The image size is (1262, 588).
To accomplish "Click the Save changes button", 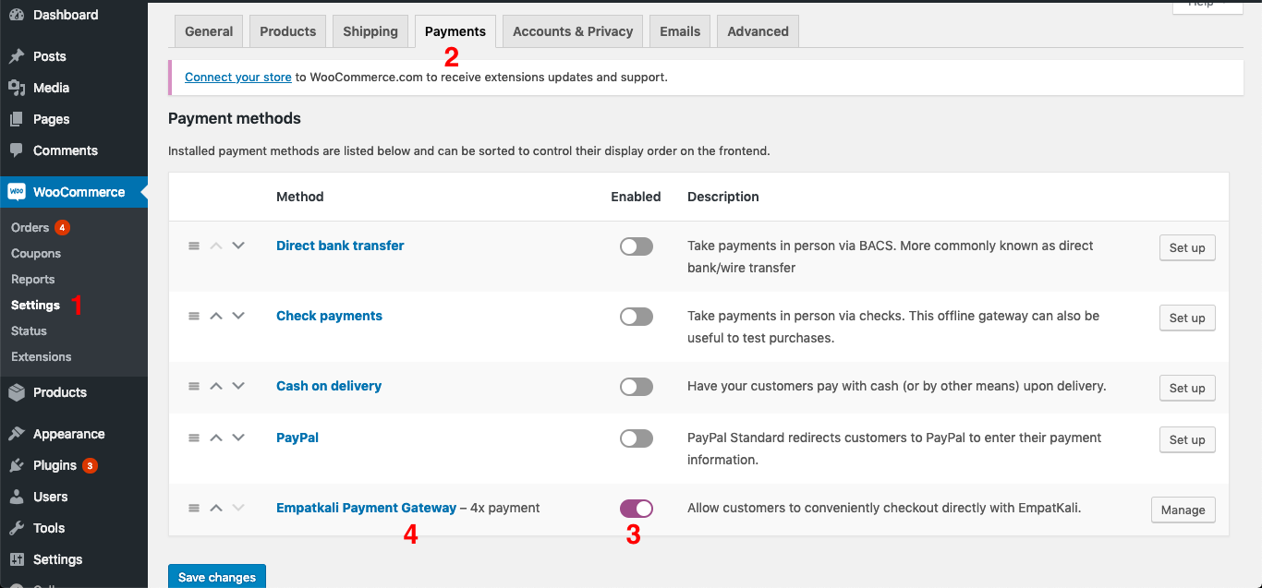I will pos(217,577).
